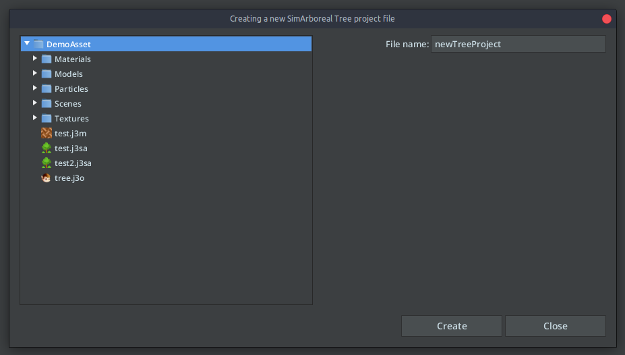Click the test2.j3sa tree icon
The height and width of the screenshot is (355, 625).
coord(47,163)
